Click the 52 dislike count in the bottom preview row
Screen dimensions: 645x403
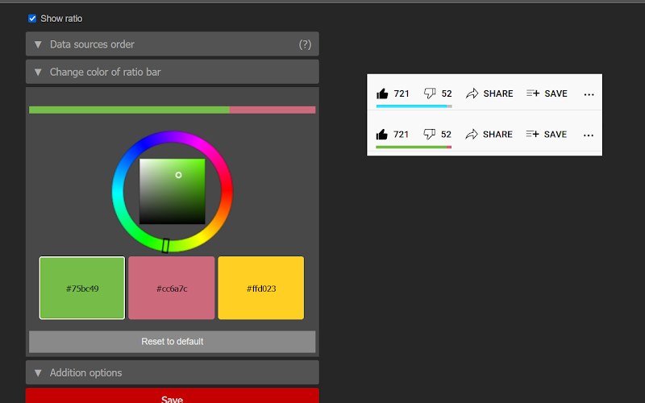(x=446, y=135)
